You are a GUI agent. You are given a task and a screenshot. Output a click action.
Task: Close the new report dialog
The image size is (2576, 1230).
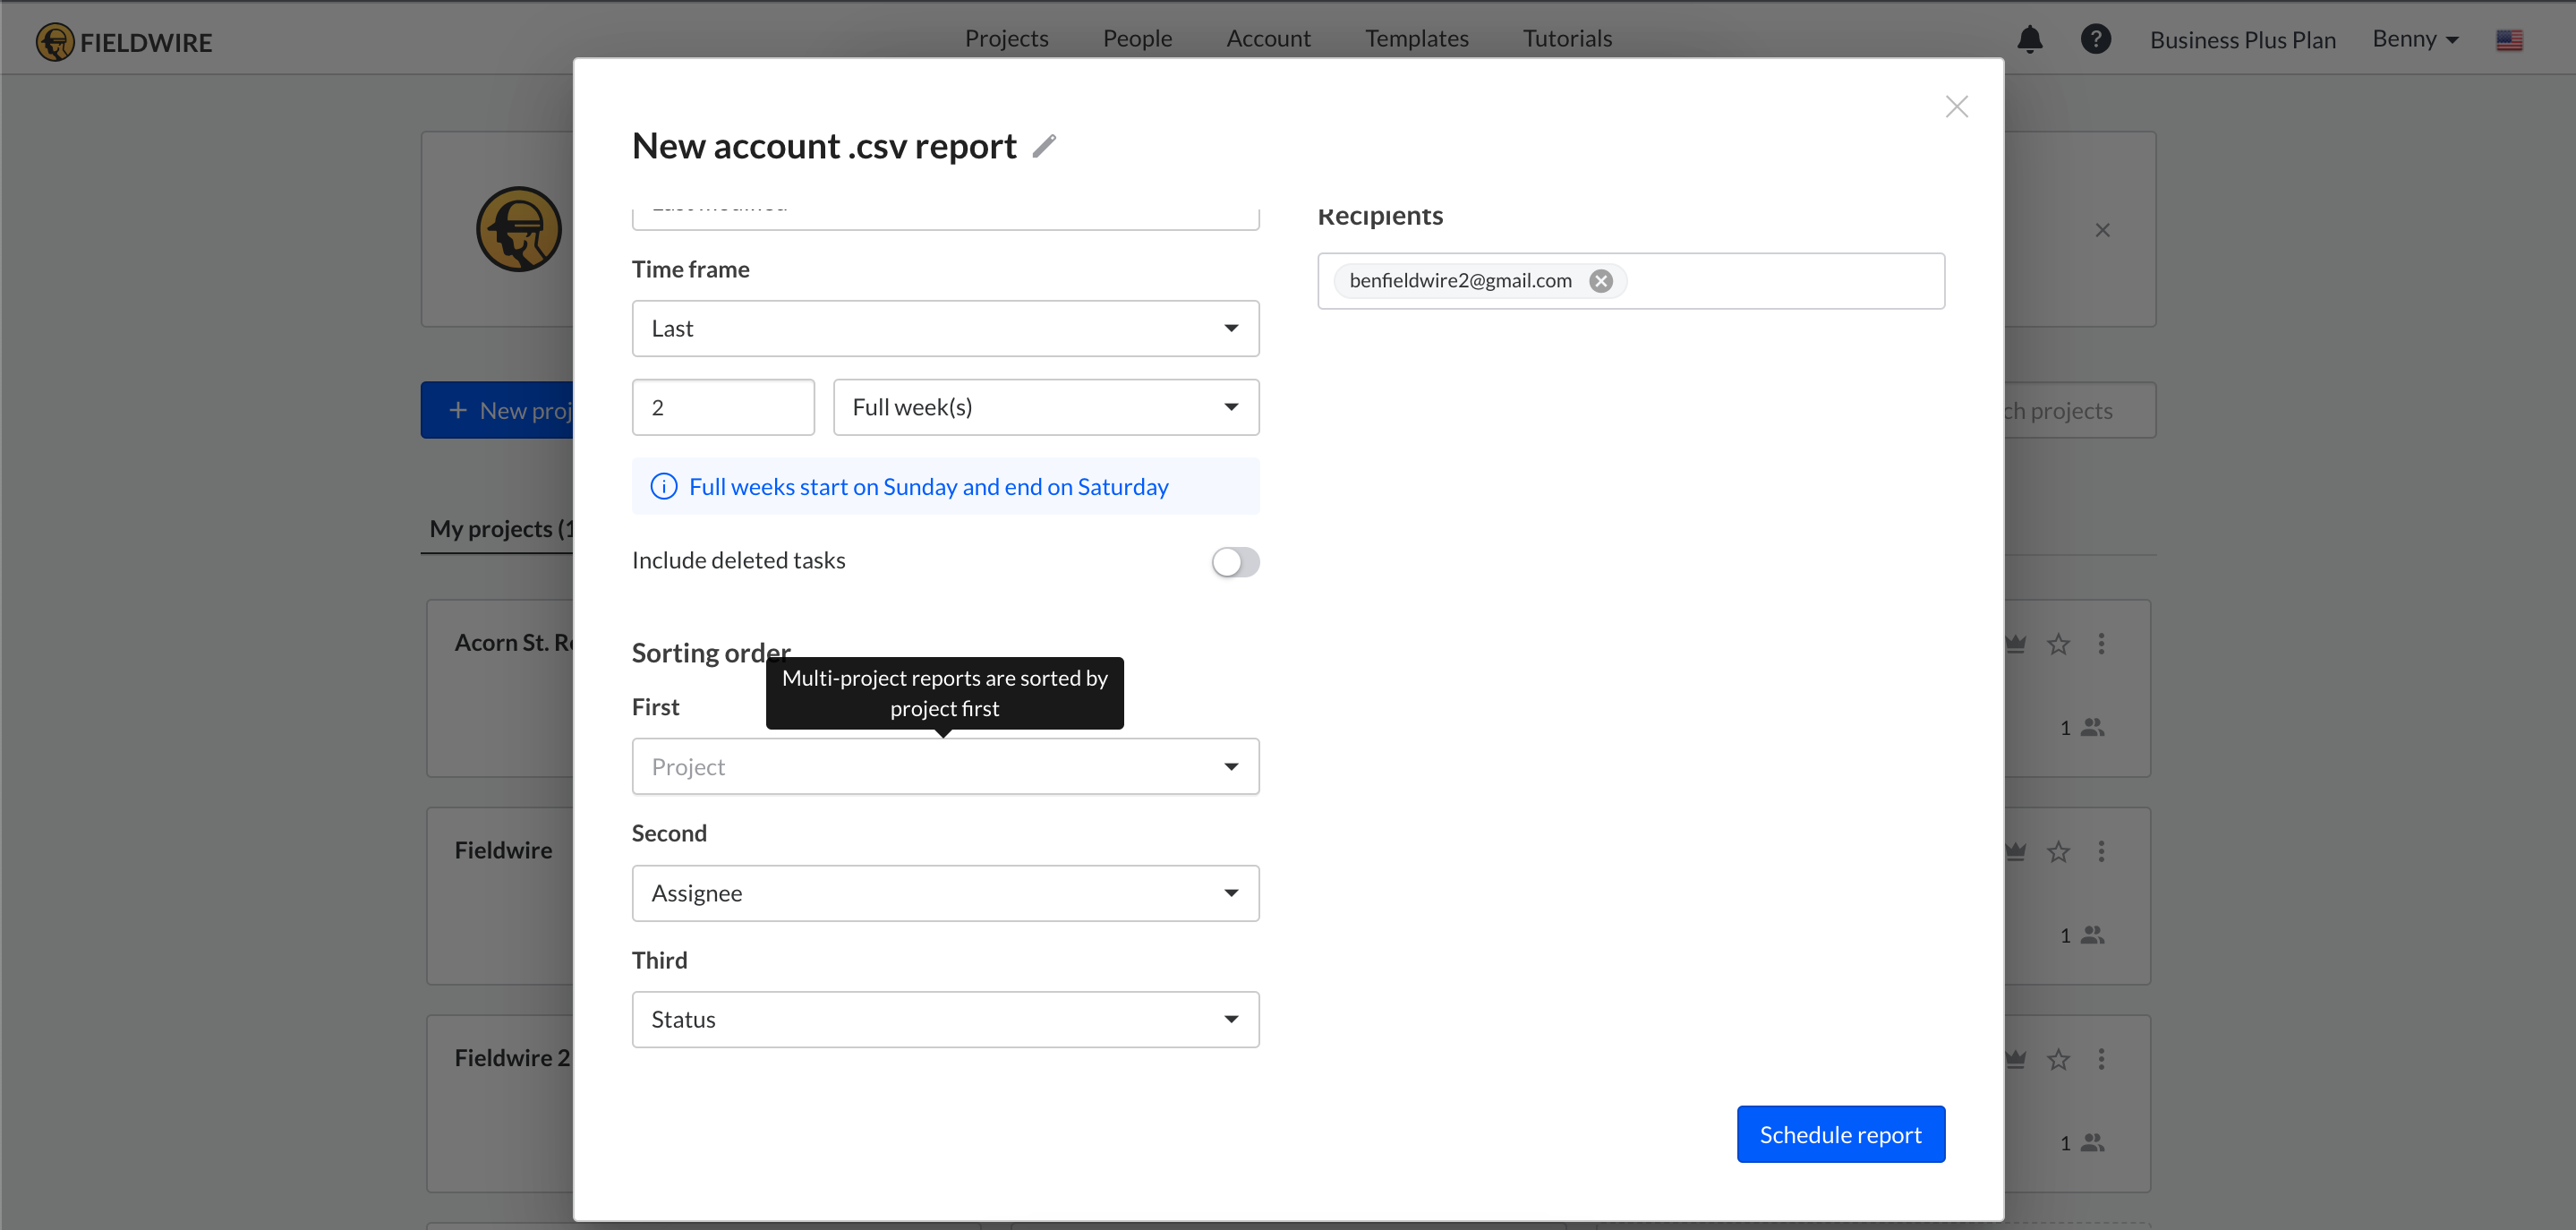(1956, 107)
